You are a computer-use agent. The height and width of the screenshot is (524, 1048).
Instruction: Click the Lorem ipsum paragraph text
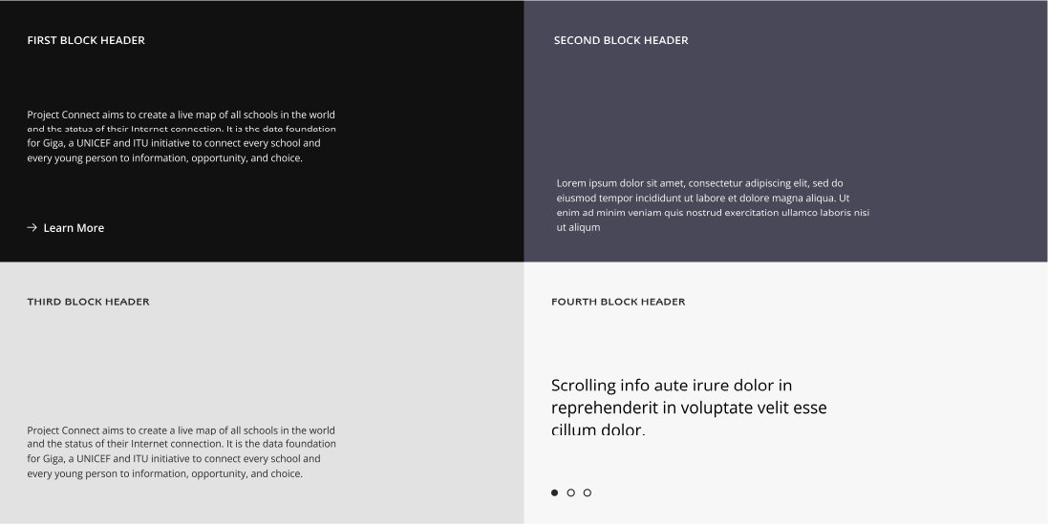pyautogui.click(x=713, y=205)
